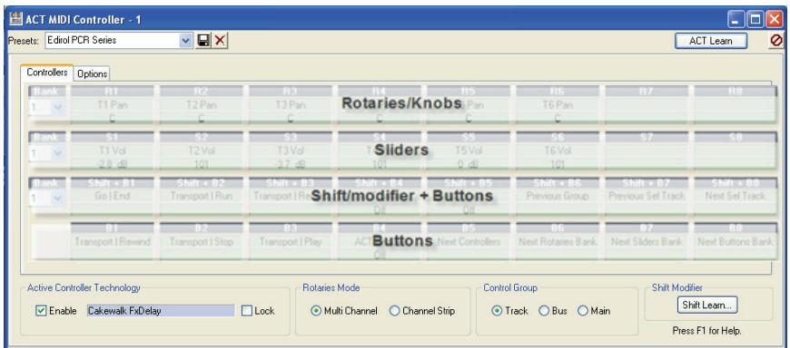This screenshot has height=348, width=790.
Task: Click the empty R7 rotary cell
Action: click(x=647, y=104)
